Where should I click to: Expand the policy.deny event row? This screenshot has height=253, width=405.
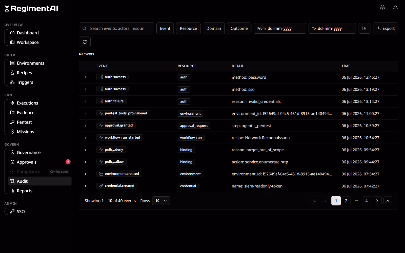pyautogui.click(x=85, y=150)
